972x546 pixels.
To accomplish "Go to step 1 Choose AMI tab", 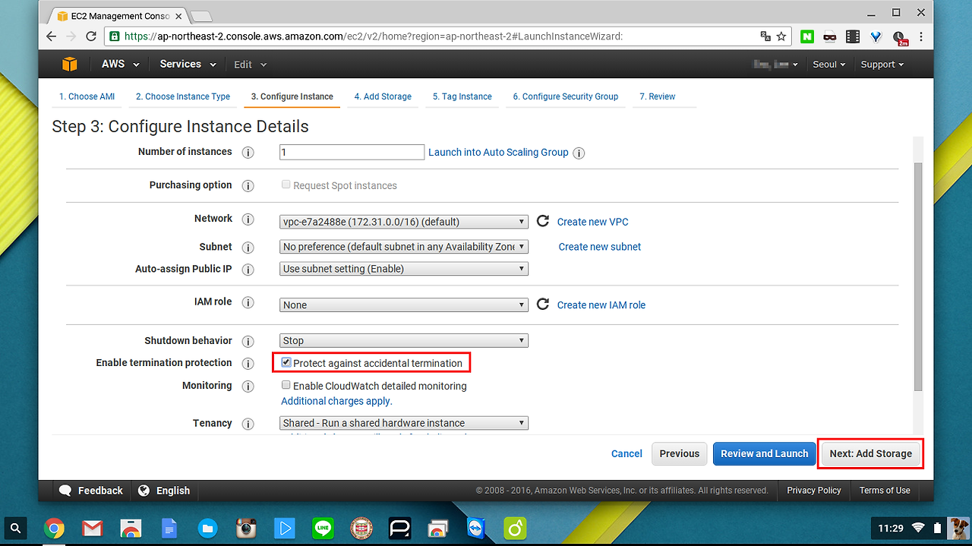I will coord(87,96).
